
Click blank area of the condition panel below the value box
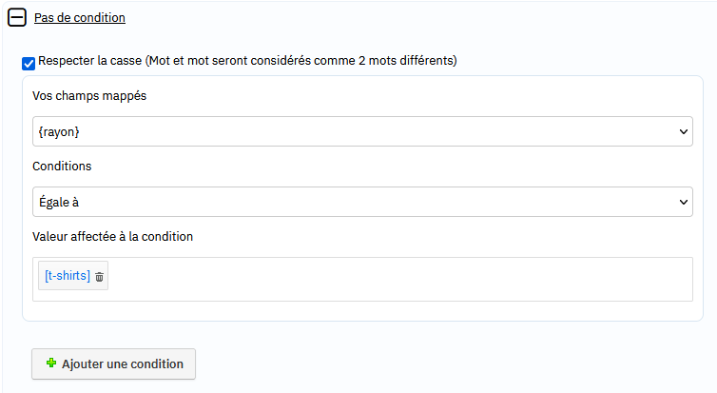click(x=362, y=311)
